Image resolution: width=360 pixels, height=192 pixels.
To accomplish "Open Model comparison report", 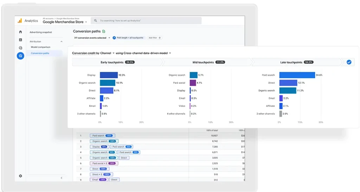I will [41, 47].
